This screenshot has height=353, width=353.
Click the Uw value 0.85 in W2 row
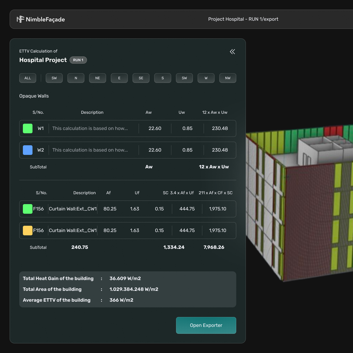pyautogui.click(x=187, y=150)
